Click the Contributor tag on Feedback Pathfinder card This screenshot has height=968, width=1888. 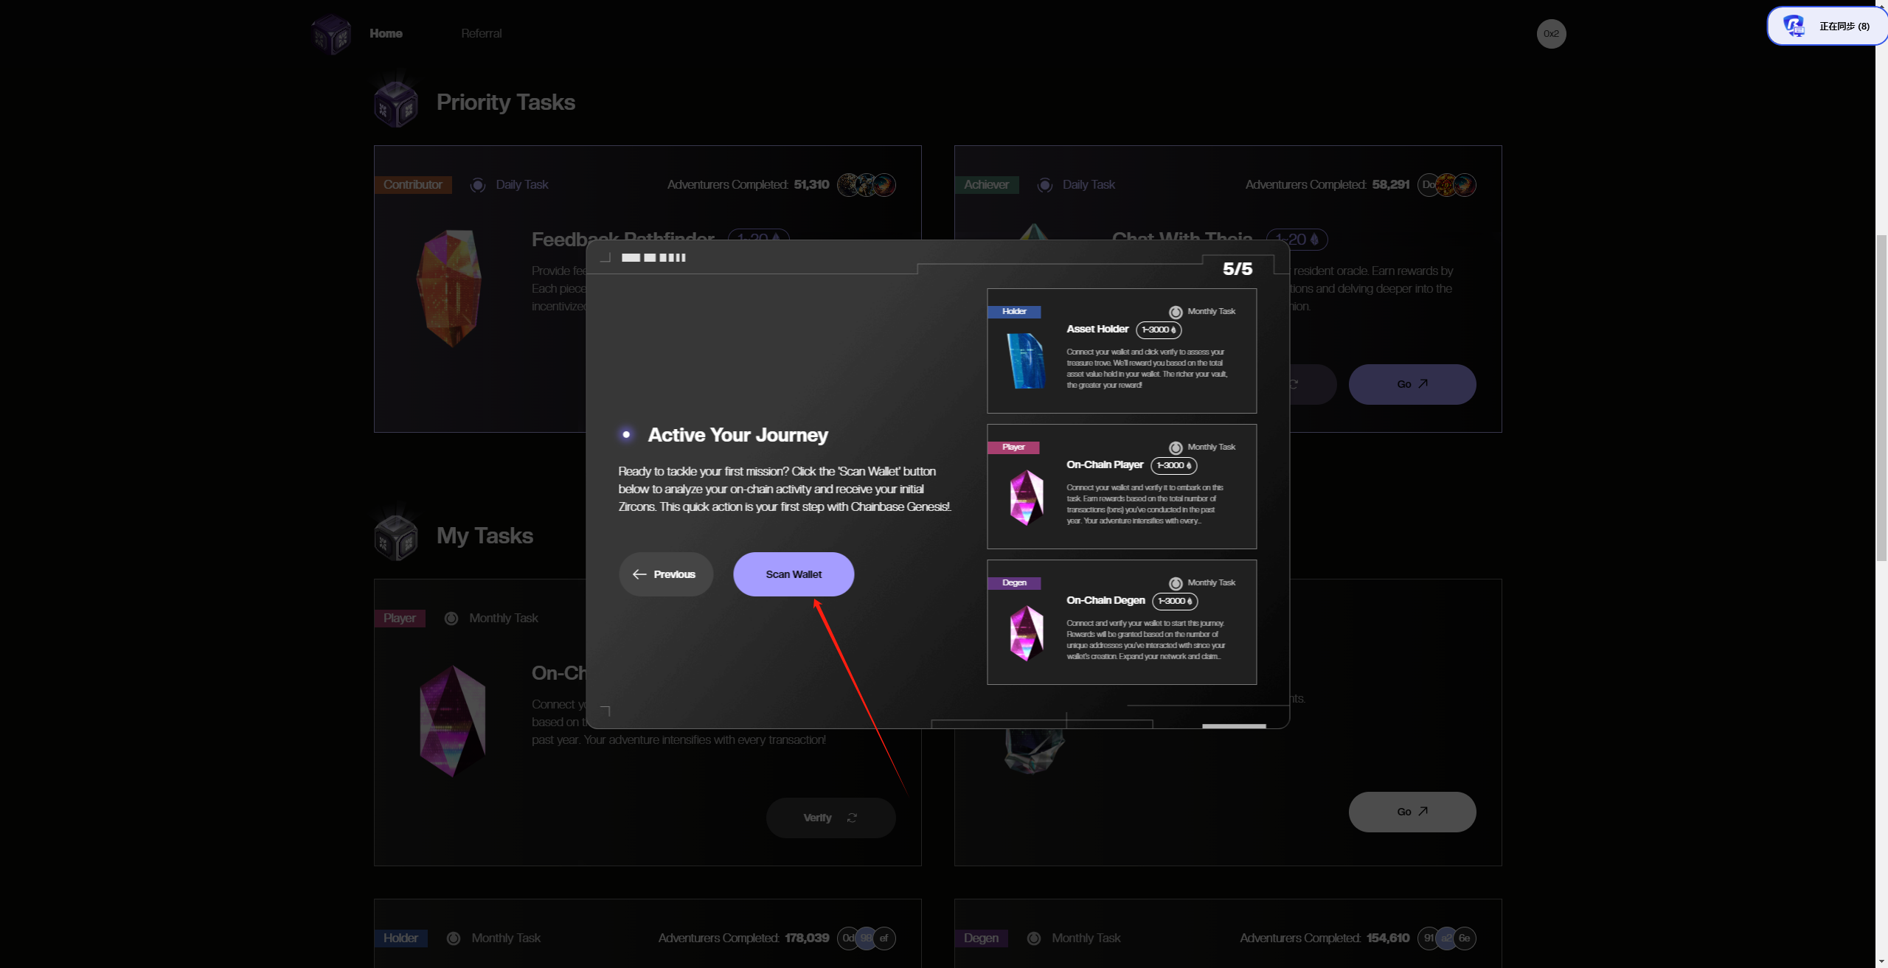(412, 184)
